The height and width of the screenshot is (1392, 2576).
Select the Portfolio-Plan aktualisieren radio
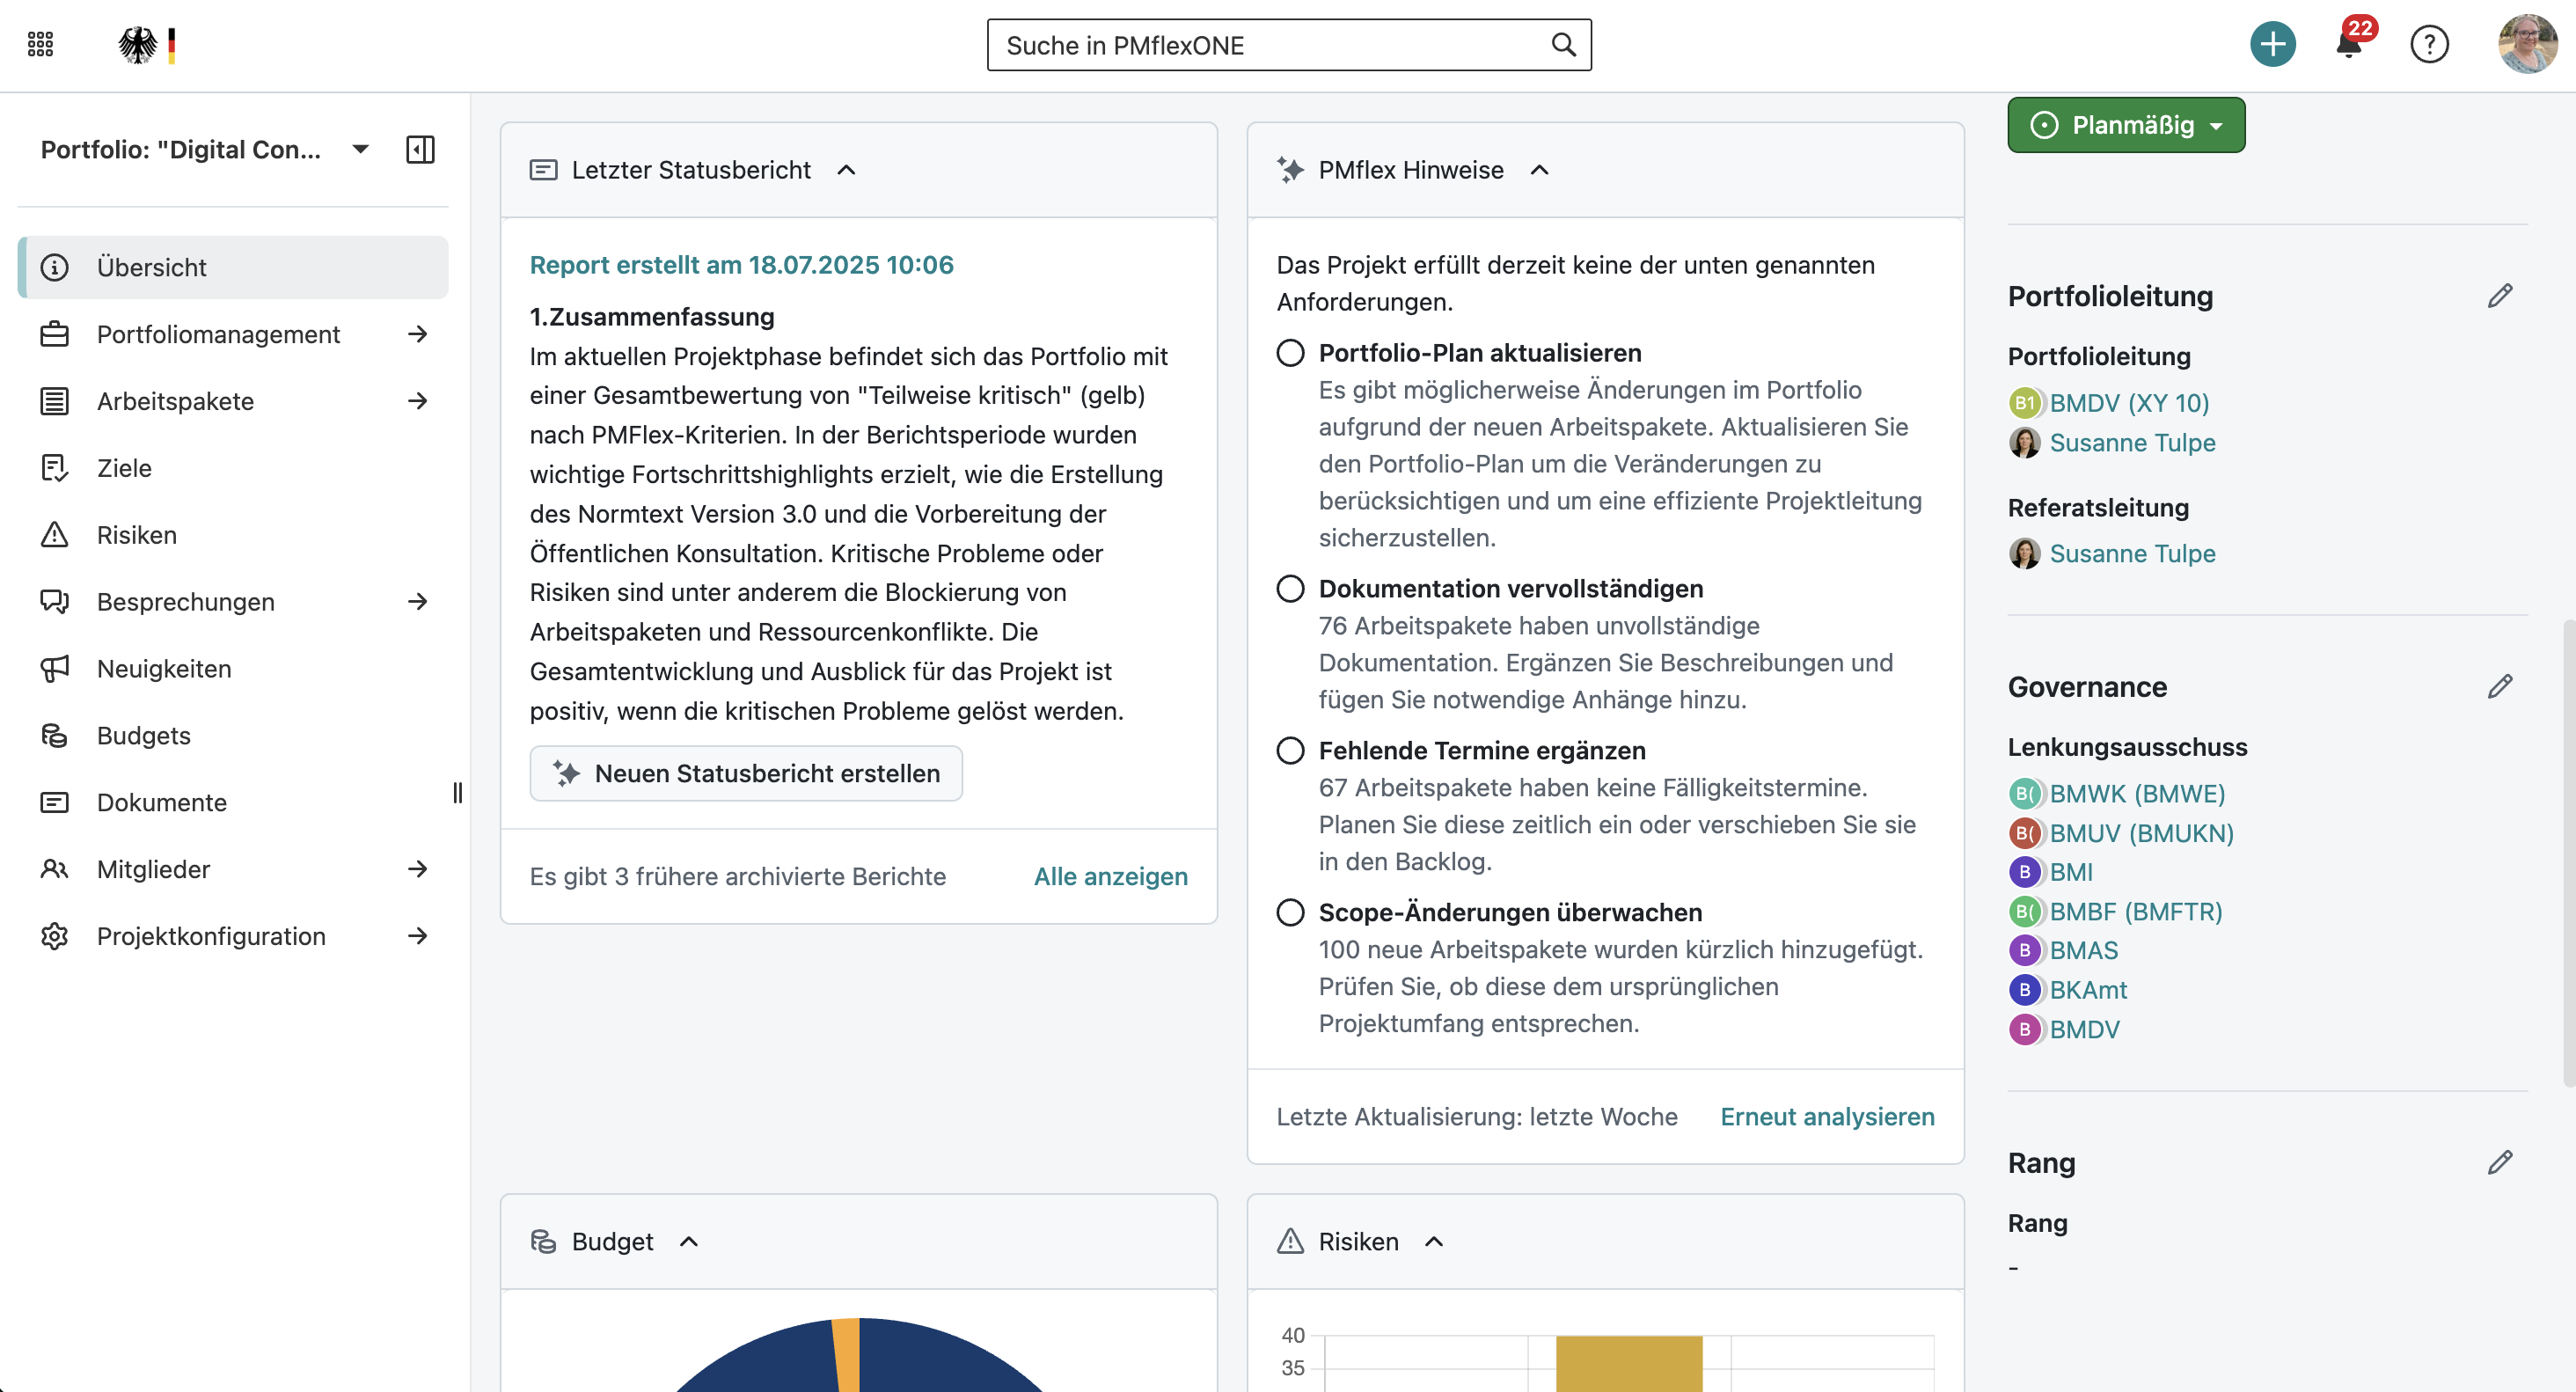1290,353
